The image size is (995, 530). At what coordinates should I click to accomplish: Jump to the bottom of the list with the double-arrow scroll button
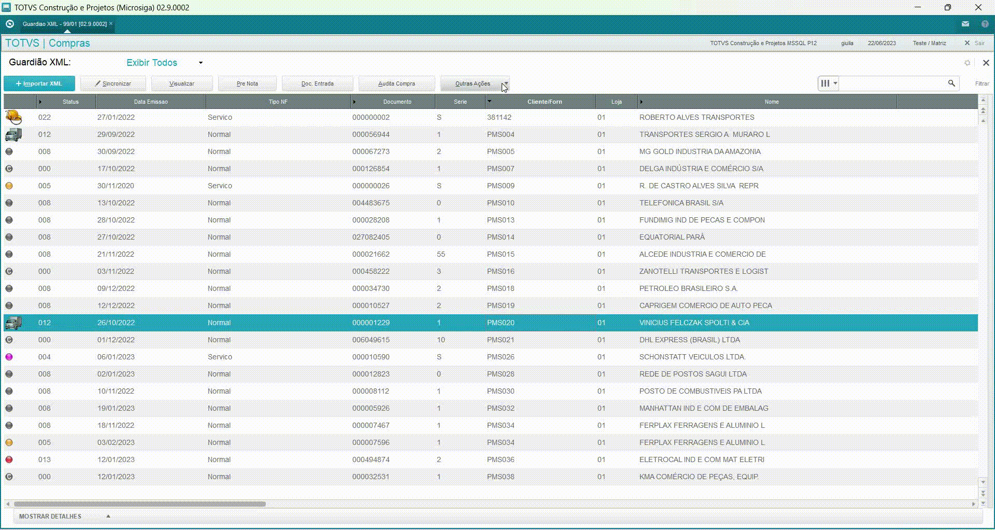tap(983, 493)
